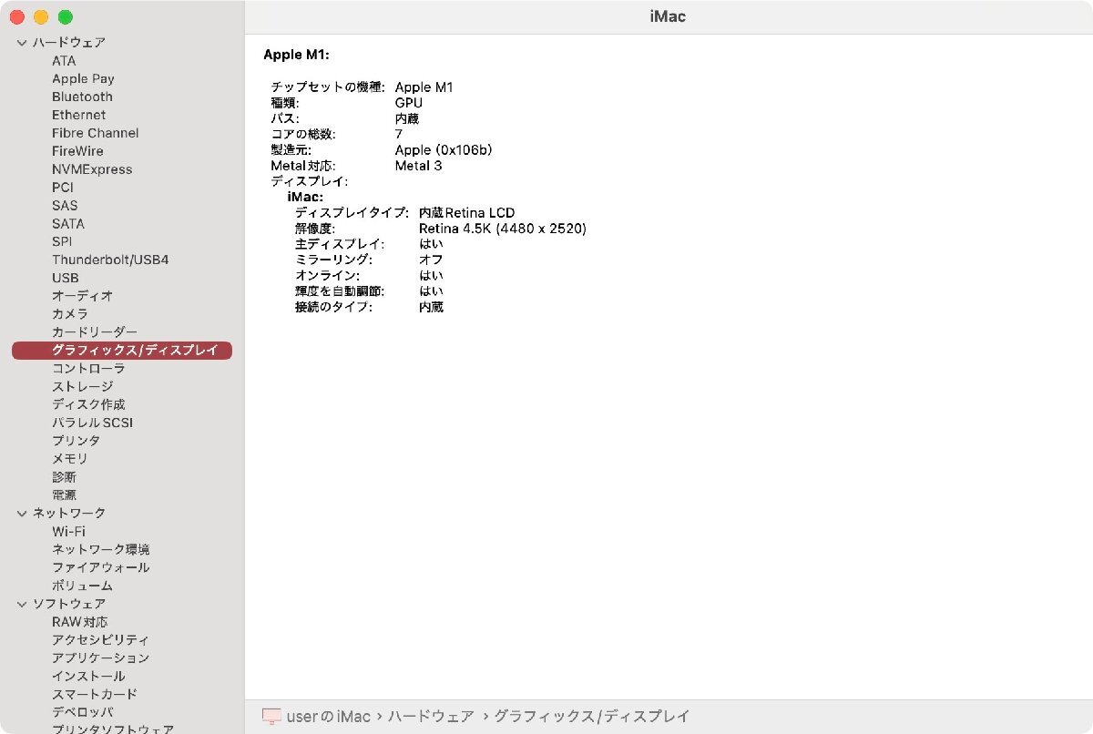1093x734 pixels.
Task: Select Thunderbolt/USB4 in the sidebar
Action: tap(110, 260)
